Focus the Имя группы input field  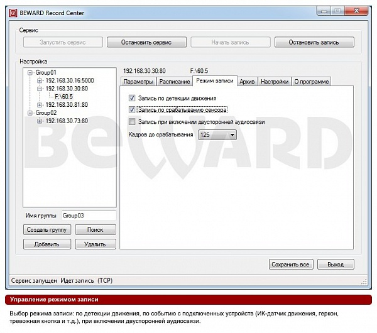[x=89, y=216]
